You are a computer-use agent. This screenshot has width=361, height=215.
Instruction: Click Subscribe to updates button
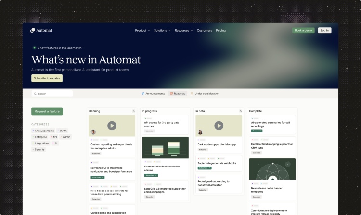(x=47, y=78)
